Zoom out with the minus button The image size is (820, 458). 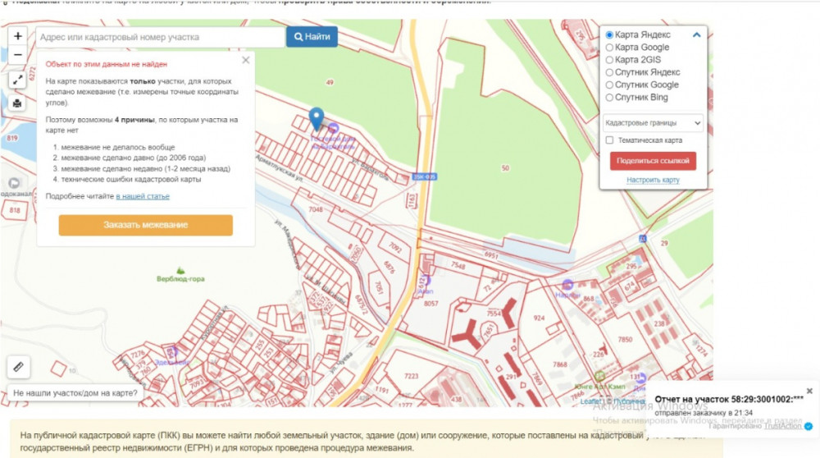click(x=18, y=54)
